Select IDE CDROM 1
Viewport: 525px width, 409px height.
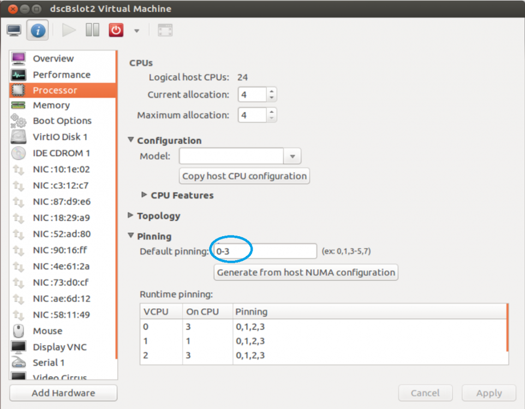click(63, 153)
